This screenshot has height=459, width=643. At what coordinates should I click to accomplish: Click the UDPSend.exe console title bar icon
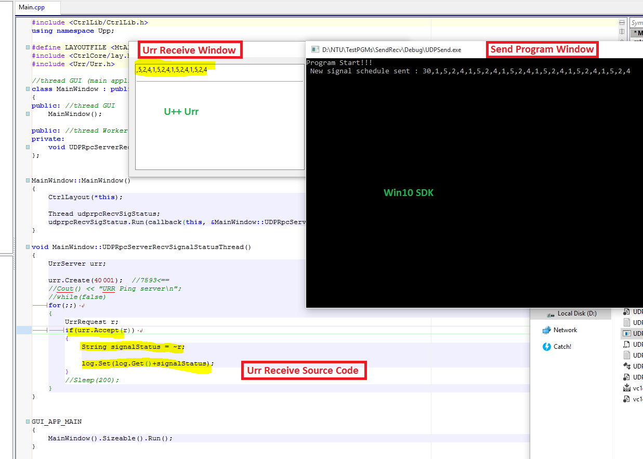point(314,49)
